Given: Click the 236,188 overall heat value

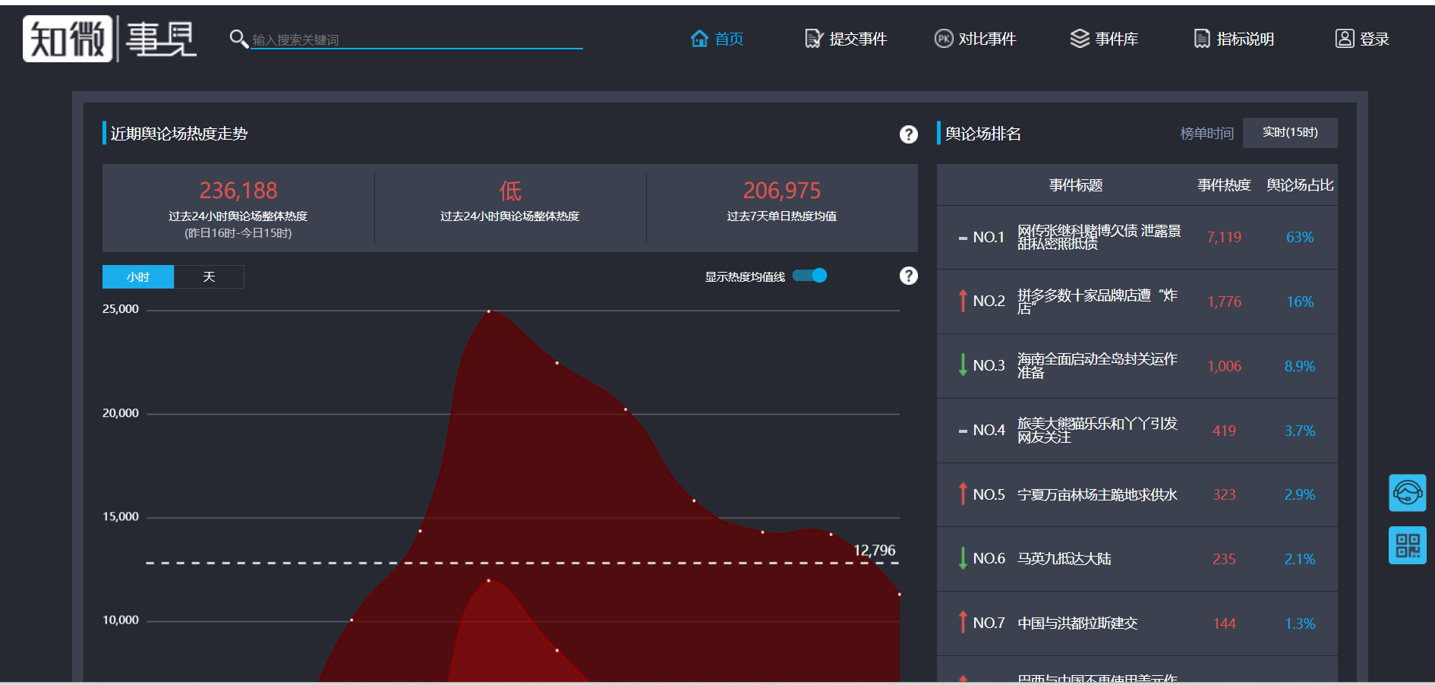Looking at the screenshot, I should [238, 190].
